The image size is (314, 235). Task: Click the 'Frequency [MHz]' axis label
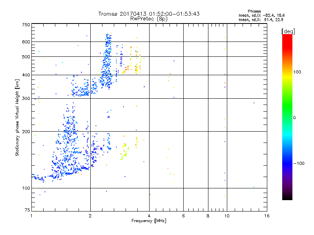tap(149, 221)
